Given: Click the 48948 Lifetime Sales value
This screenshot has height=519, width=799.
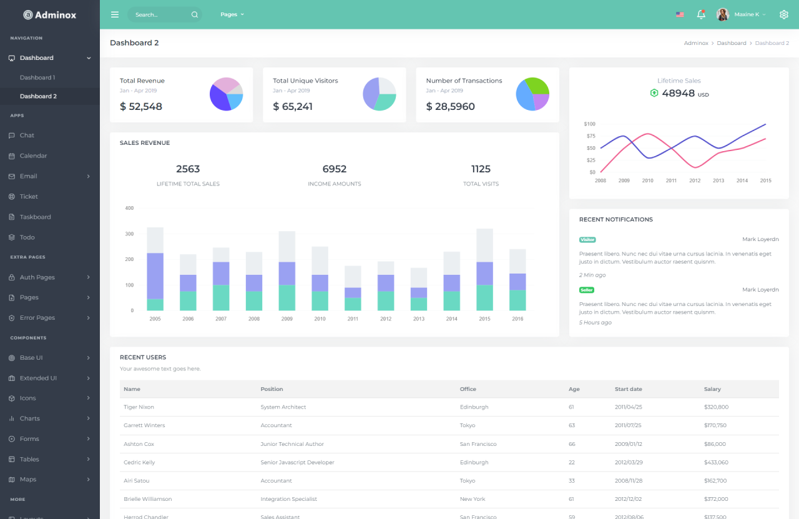Looking at the screenshot, I should pos(679,93).
